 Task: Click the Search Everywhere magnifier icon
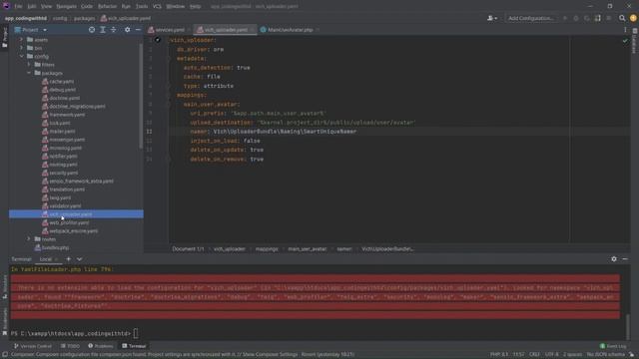[x=622, y=18]
